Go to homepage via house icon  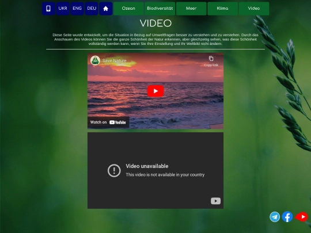click(106, 9)
